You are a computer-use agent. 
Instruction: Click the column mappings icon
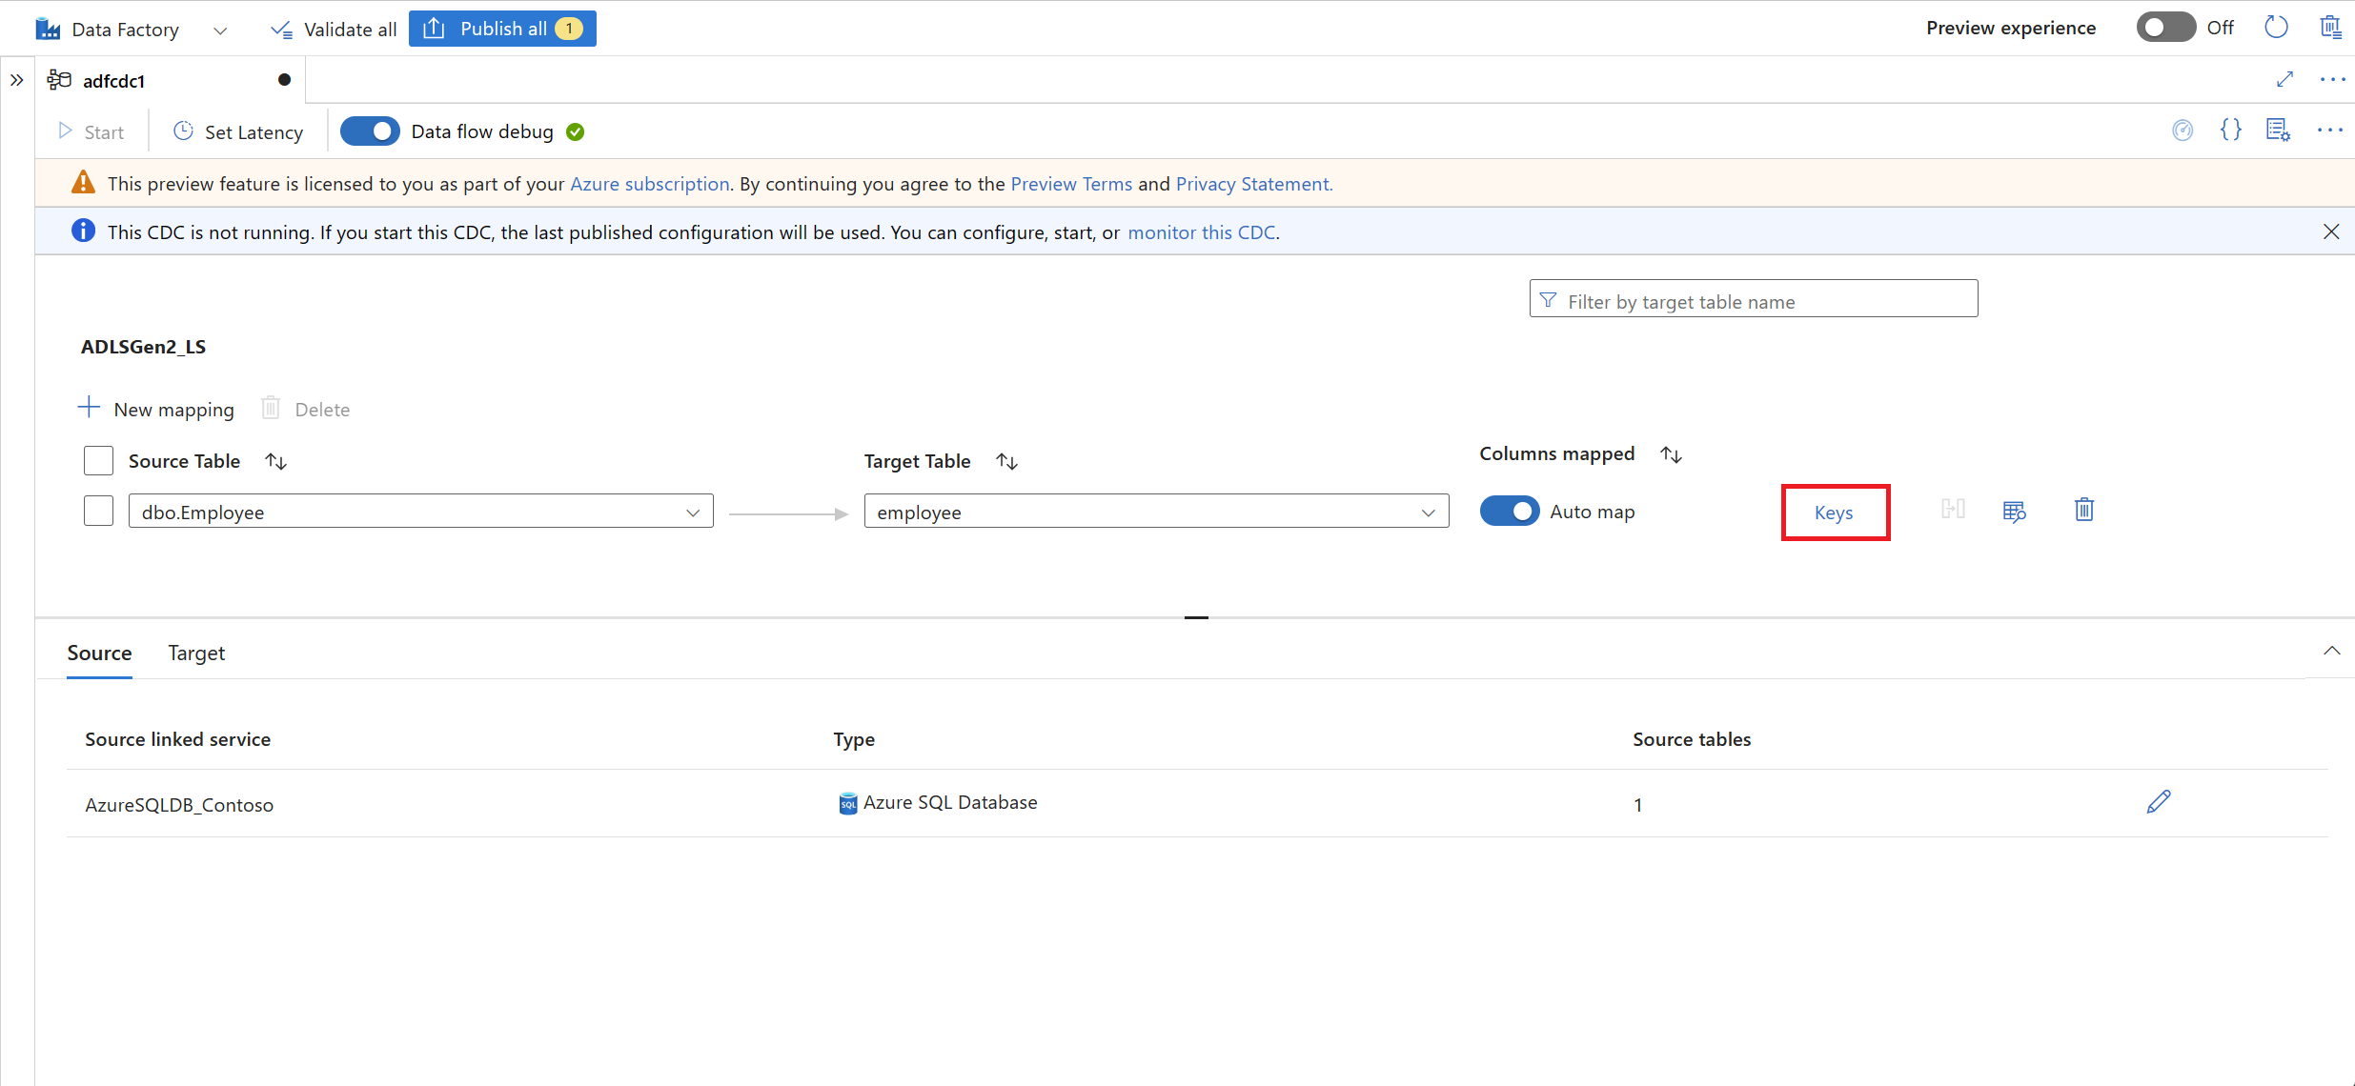1954,510
